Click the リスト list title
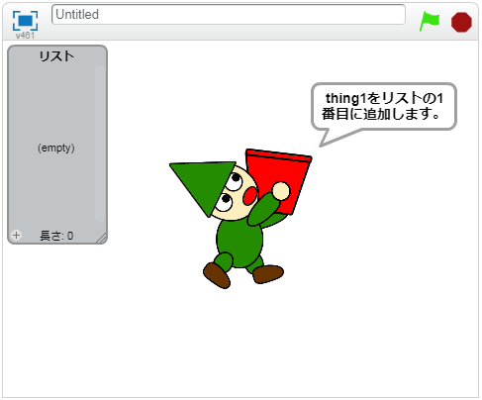The width and height of the screenshot is (482, 400). click(x=56, y=56)
